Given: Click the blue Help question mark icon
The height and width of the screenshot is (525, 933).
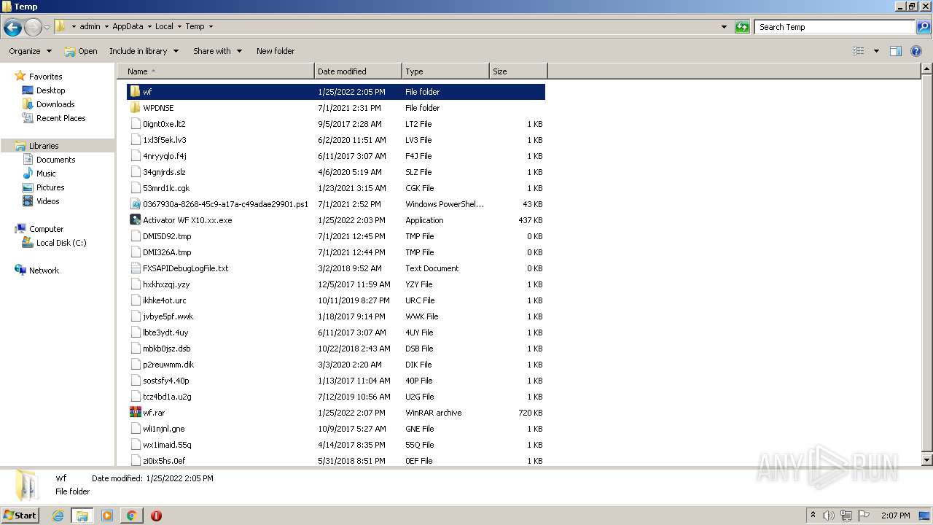Looking at the screenshot, I should [916, 51].
